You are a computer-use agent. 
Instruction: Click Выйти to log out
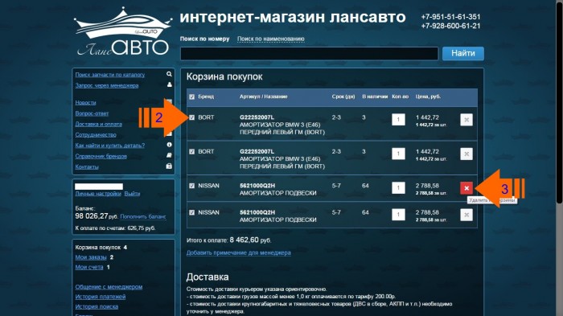[132, 194]
